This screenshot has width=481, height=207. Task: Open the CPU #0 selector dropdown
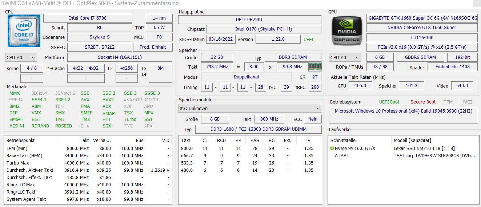(21, 57)
